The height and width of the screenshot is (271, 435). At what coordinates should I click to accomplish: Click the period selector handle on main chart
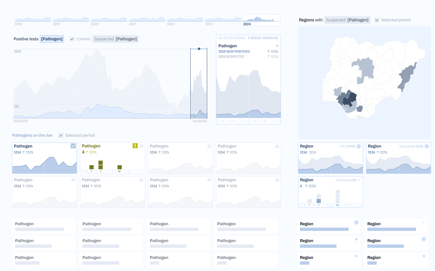point(199,49)
